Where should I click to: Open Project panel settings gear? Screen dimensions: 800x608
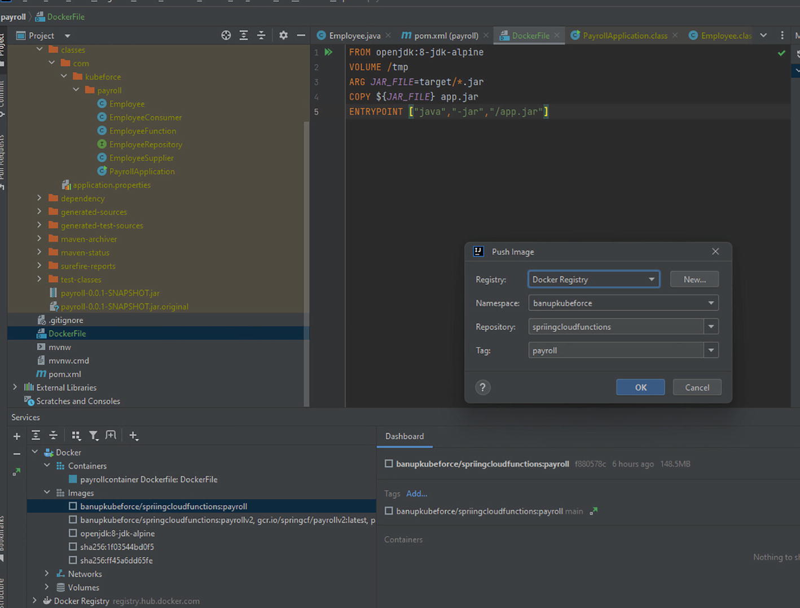click(283, 36)
